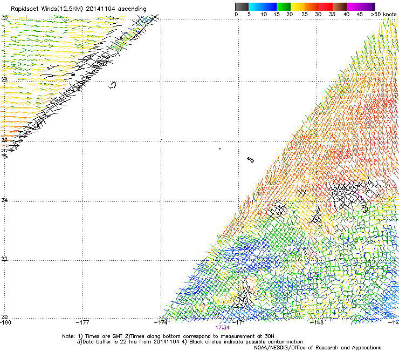Click the legend label '10'

coord(264,15)
